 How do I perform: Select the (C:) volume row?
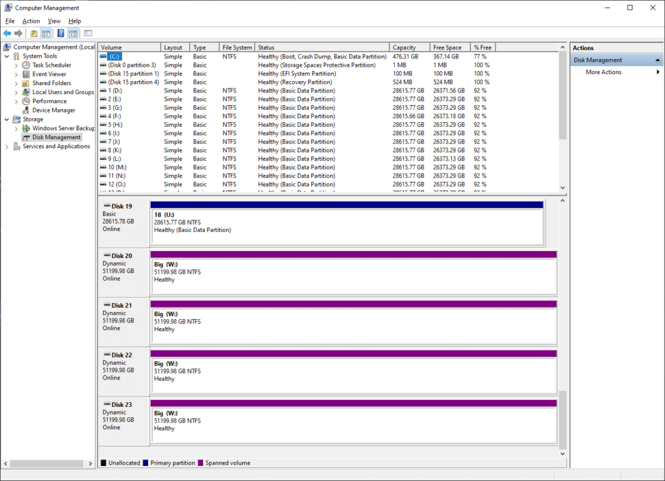click(297, 57)
